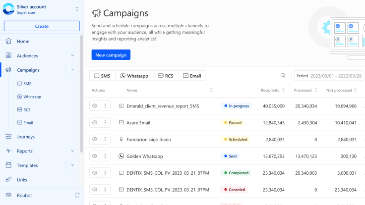Click eye icon for canceled DENTIX campaign
The image size is (365, 205).
coord(94,190)
